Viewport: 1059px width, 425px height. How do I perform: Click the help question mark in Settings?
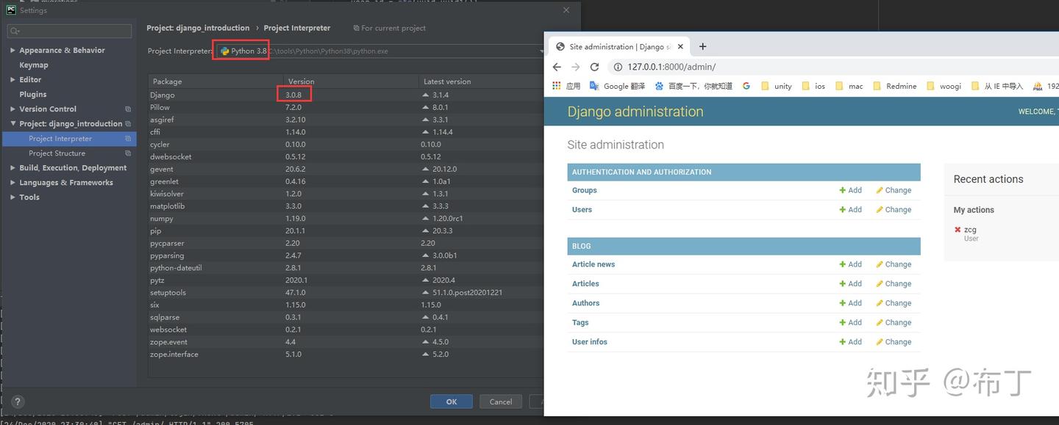pyautogui.click(x=18, y=402)
